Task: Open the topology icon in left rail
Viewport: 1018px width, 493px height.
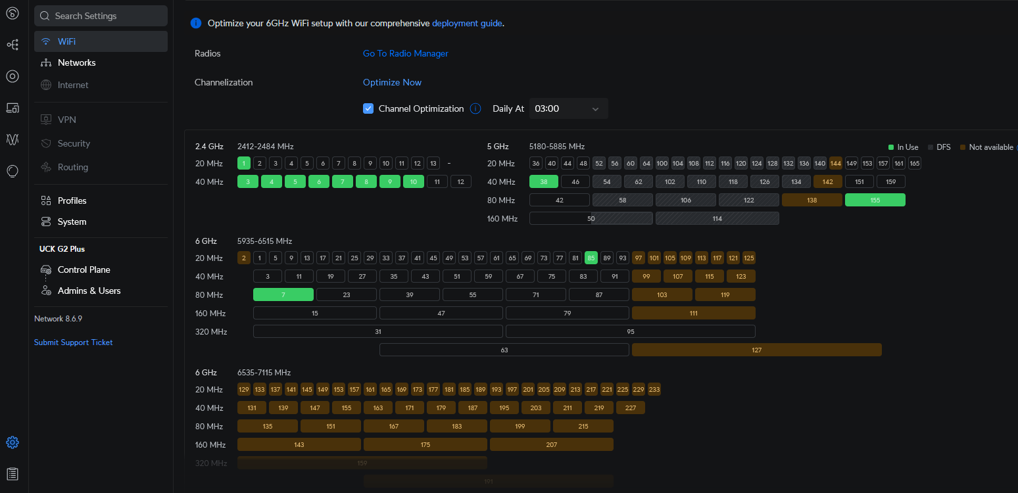Action: point(12,45)
